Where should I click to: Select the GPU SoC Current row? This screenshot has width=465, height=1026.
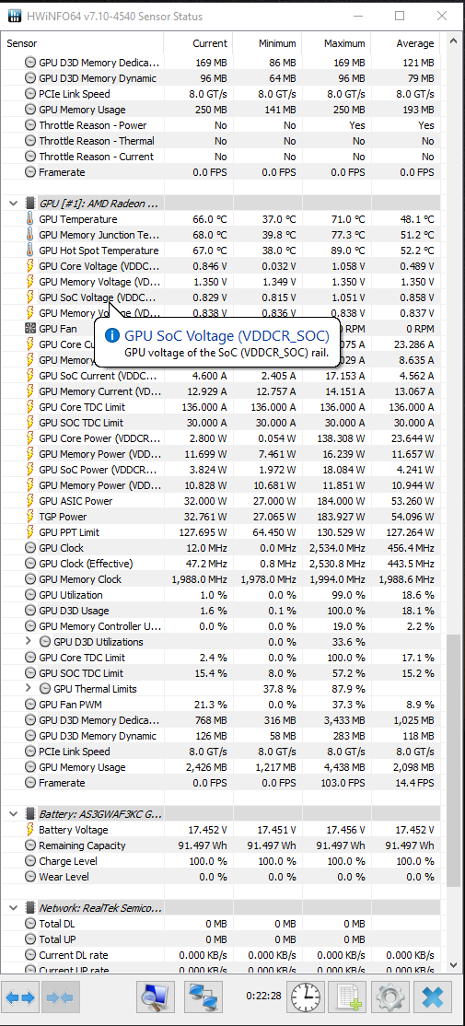coord(220,376)
